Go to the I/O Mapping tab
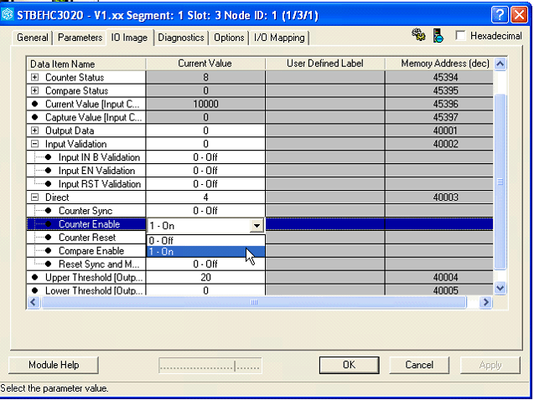Viewport: 534px width, 400px height. pos(279,38)
